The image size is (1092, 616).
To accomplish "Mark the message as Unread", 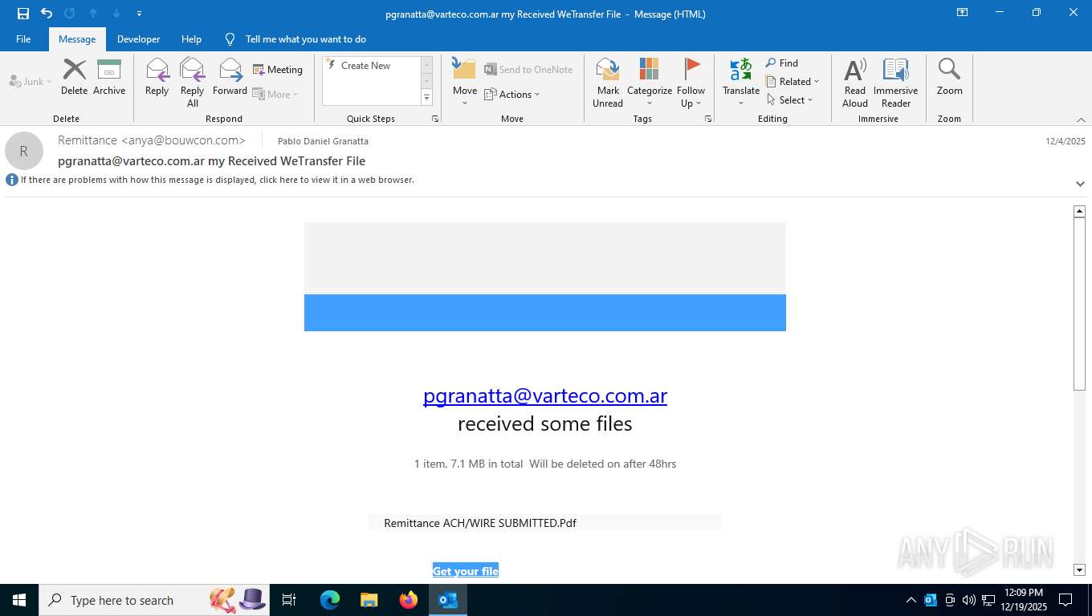I will pyautogui.click(x=608, y=82).
